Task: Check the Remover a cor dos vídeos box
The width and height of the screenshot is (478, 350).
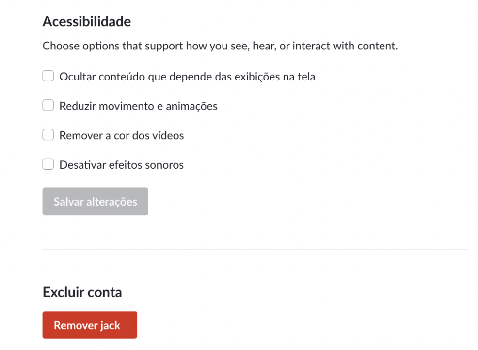Action: (48, 135)
